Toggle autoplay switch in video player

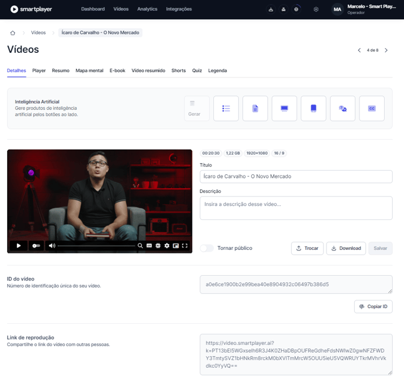click(x=36, y=246)
